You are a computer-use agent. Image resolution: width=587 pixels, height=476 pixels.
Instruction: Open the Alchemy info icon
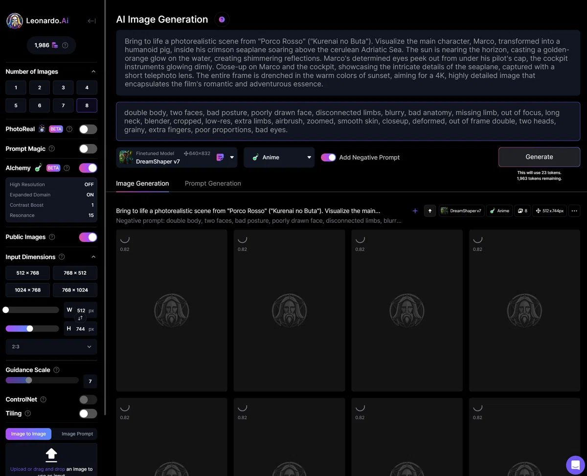(67, 168)
